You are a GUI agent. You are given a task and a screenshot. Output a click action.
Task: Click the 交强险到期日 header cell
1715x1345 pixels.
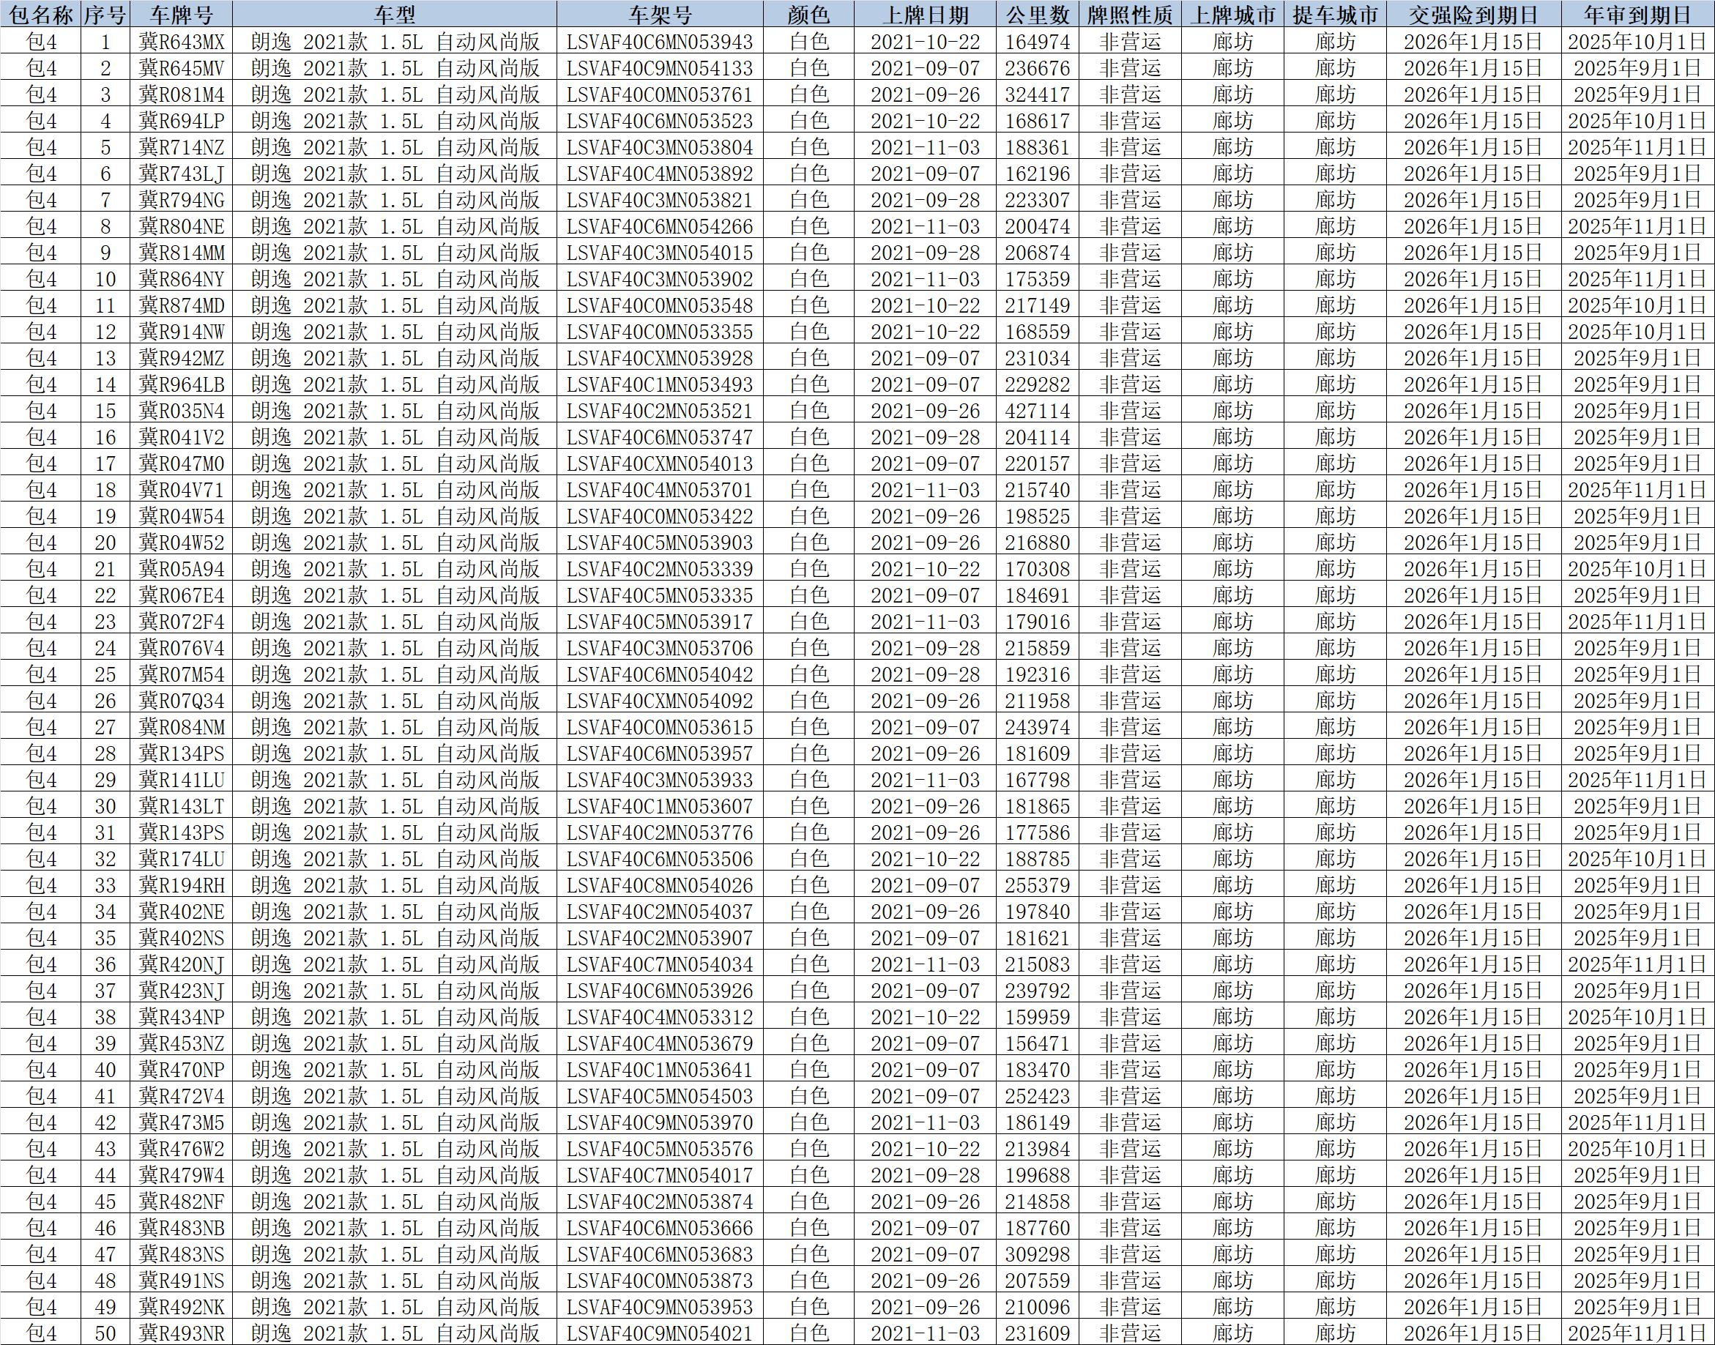[x=1473, y=14]
